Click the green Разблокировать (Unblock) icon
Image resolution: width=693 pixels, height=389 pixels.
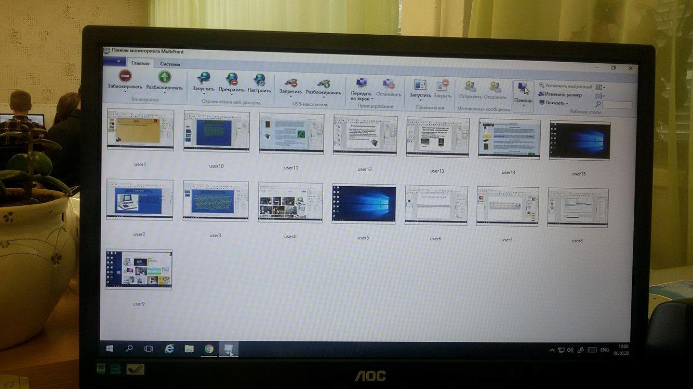164,77
